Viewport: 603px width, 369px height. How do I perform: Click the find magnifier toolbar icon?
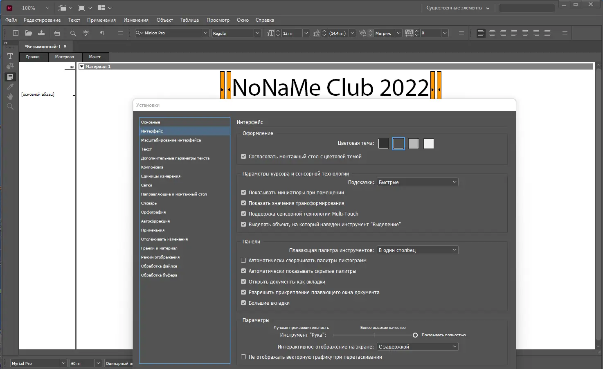tap(73, 33)
